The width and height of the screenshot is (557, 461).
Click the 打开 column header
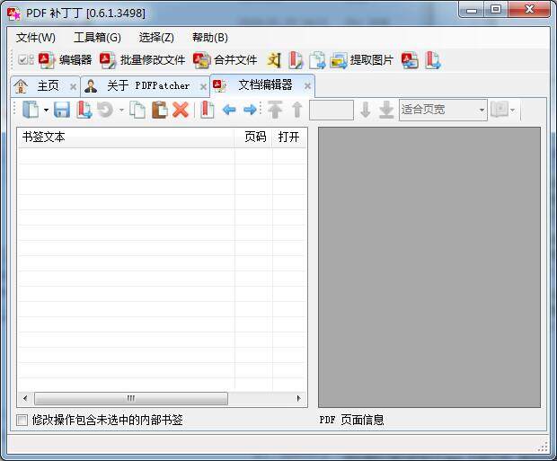[x=288, y=137]
